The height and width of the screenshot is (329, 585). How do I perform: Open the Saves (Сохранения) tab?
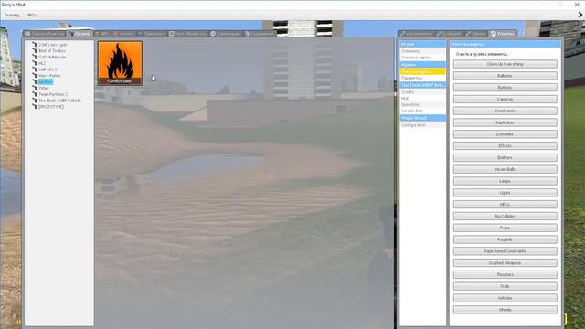260,34
